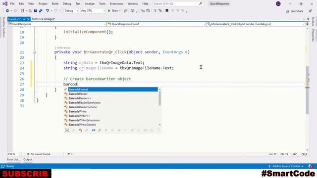Open the Solution Explorer side tab
The image size is (317, 178).
click(3, 27)
